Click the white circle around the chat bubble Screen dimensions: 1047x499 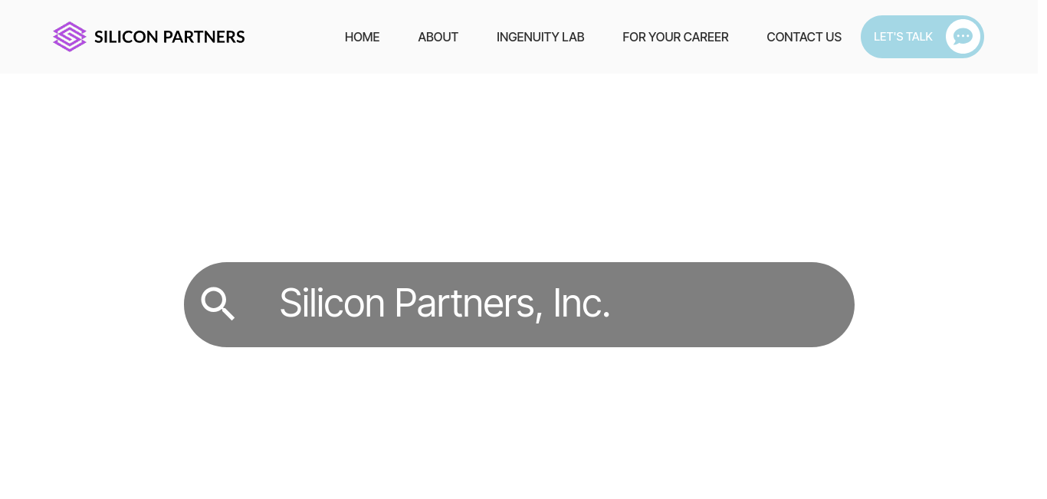point(963,37)
